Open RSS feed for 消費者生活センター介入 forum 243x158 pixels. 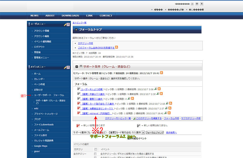(x=170, y=108)
